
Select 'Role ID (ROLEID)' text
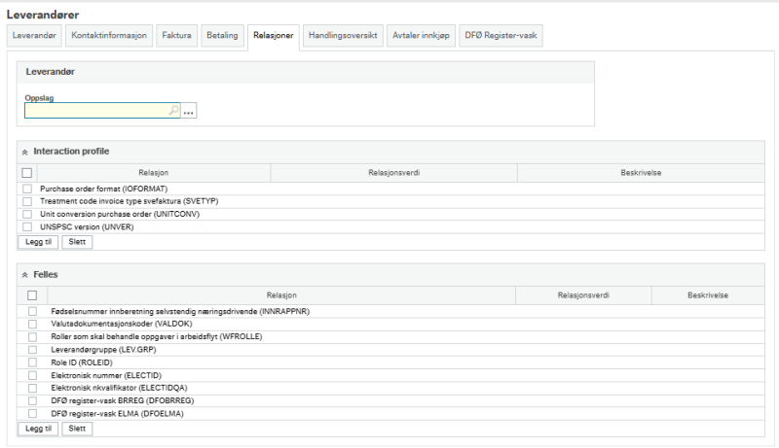pos(82,362)
